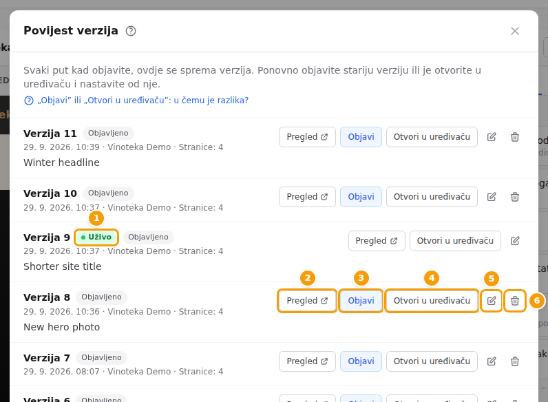
Task: Select the New hero photo note
Action: (x=61, y=327)
